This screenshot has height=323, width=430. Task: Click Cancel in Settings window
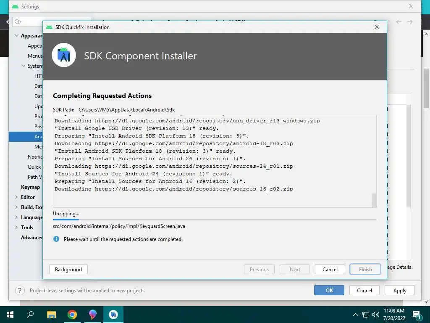(x=364, y=290)
